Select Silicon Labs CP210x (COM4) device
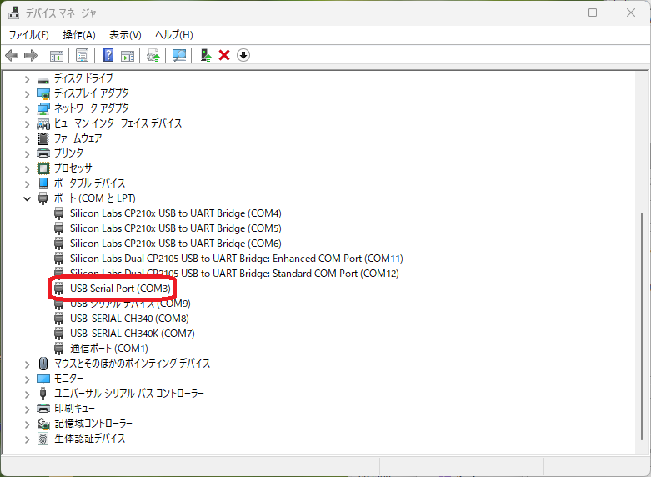 [x=176, y=213]
